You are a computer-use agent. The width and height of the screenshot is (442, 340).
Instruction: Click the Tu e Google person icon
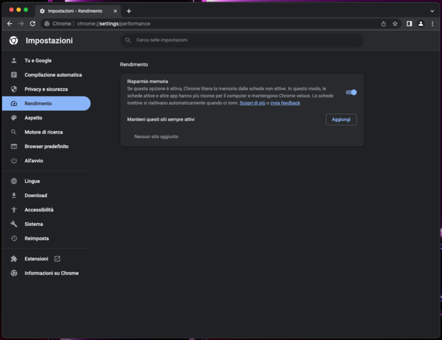pyautogui.click(x=14, y=61)
